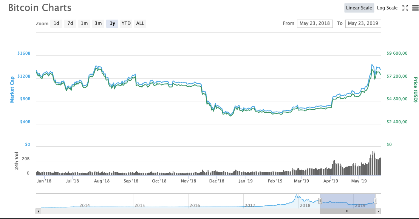Open the chart hamburger menu icon

point(415,8)
